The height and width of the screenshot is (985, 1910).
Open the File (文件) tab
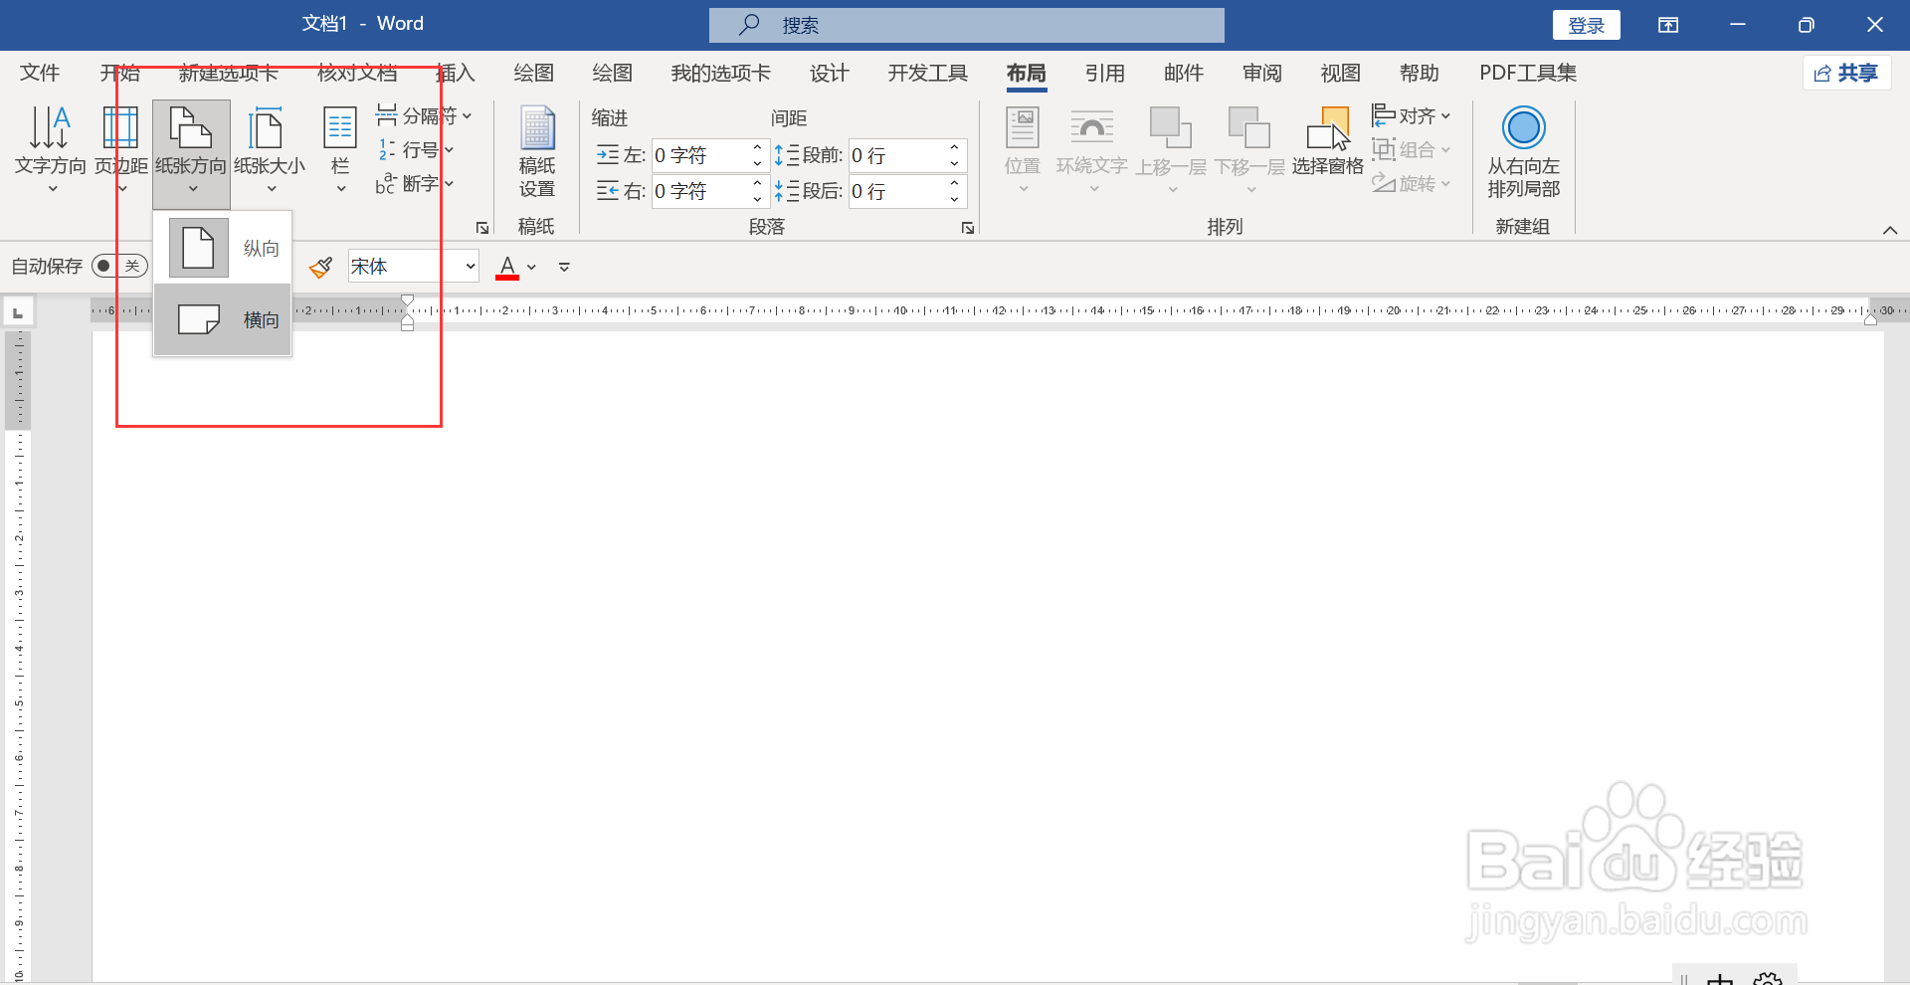point(40,73)
